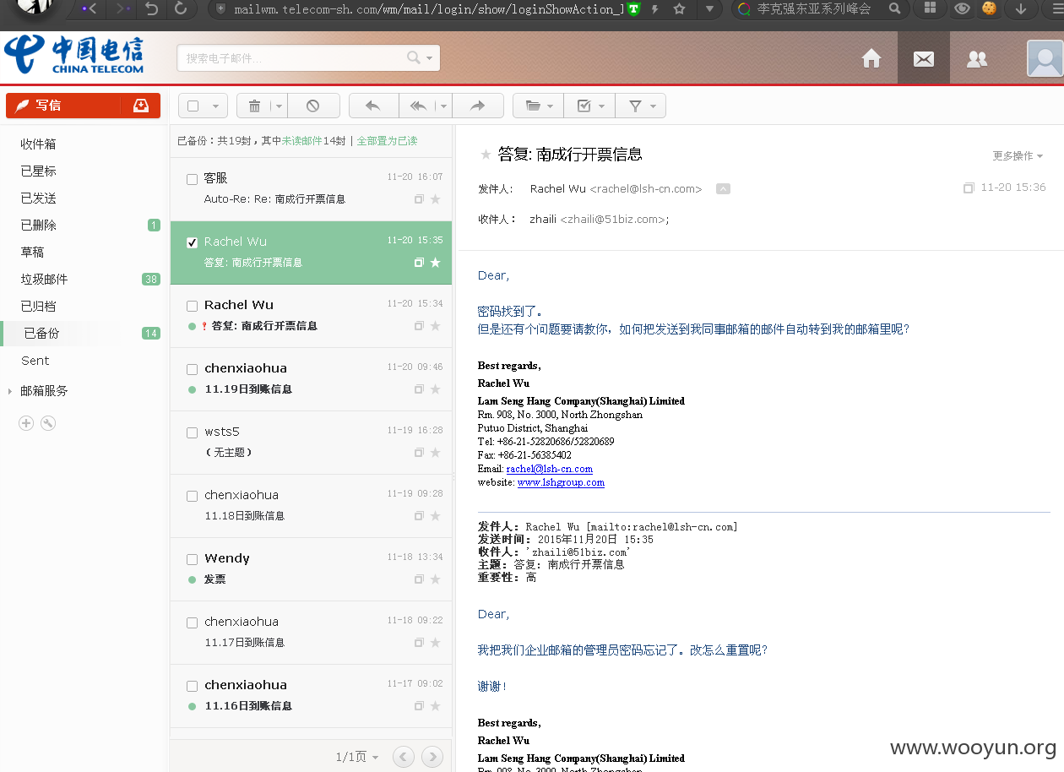Open the 收件箱 folder
This screenshot has height=772, width=1064.
(38, 144)
